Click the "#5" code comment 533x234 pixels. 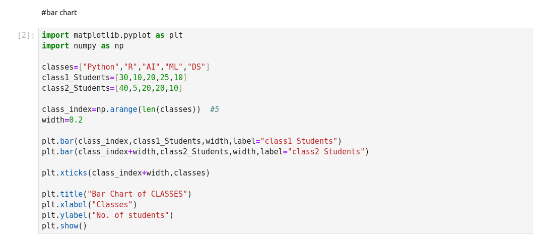pyautogui.click(x=215, y=109)
